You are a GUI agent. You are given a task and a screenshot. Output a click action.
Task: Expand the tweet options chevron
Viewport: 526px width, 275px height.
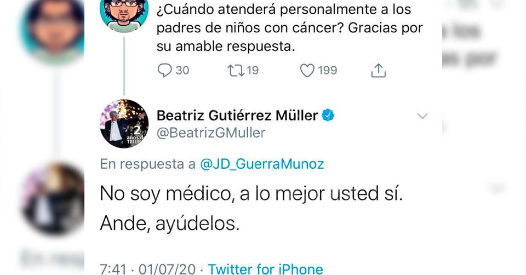(x=422, y=116)
